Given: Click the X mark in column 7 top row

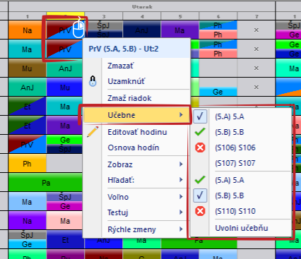Looking at the screenshot, I should pos(256,30).
